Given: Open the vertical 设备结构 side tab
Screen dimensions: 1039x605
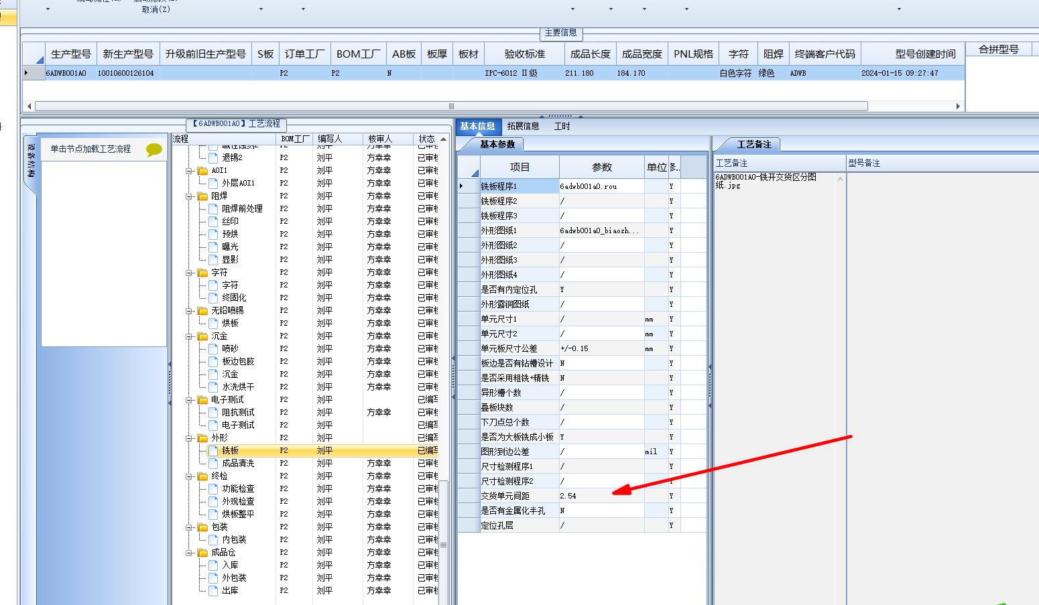Looking at the screenshot, I should (31, 161).
